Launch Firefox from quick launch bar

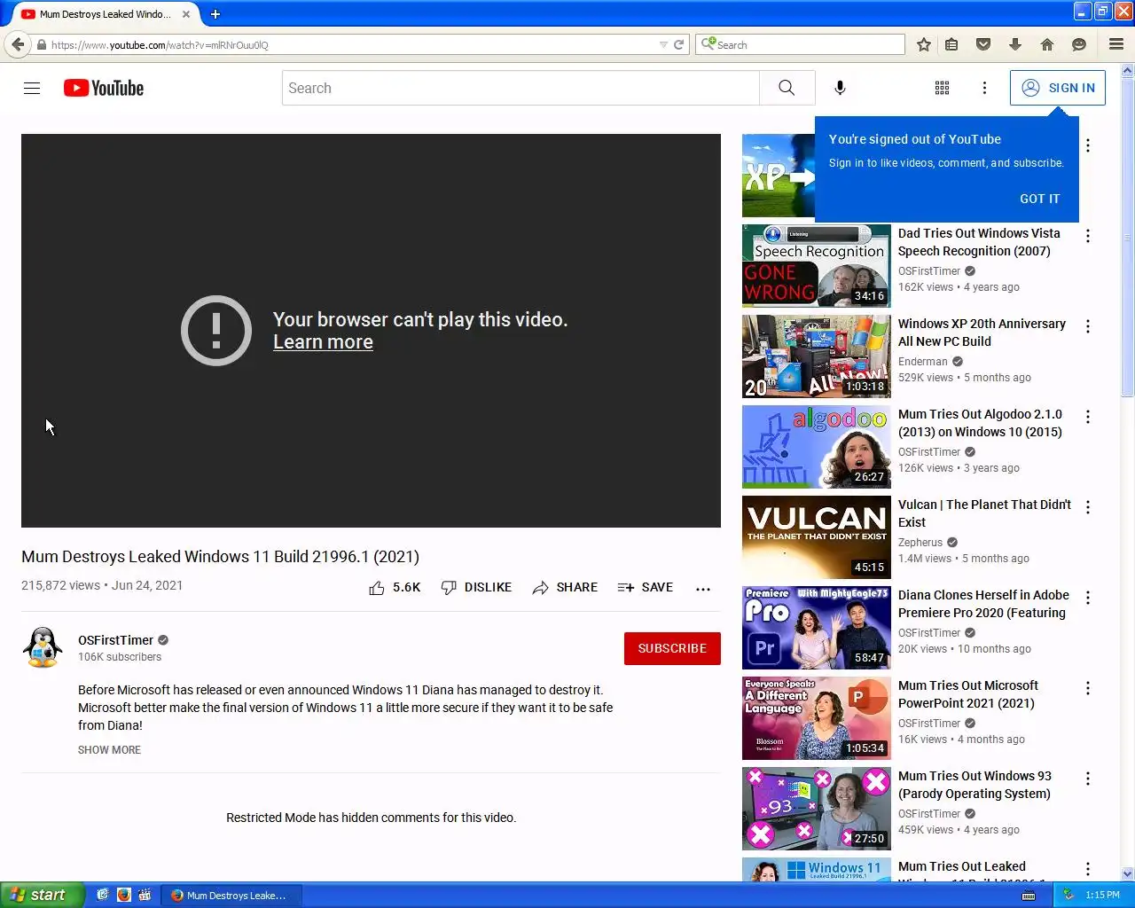[x=123, y=895]
